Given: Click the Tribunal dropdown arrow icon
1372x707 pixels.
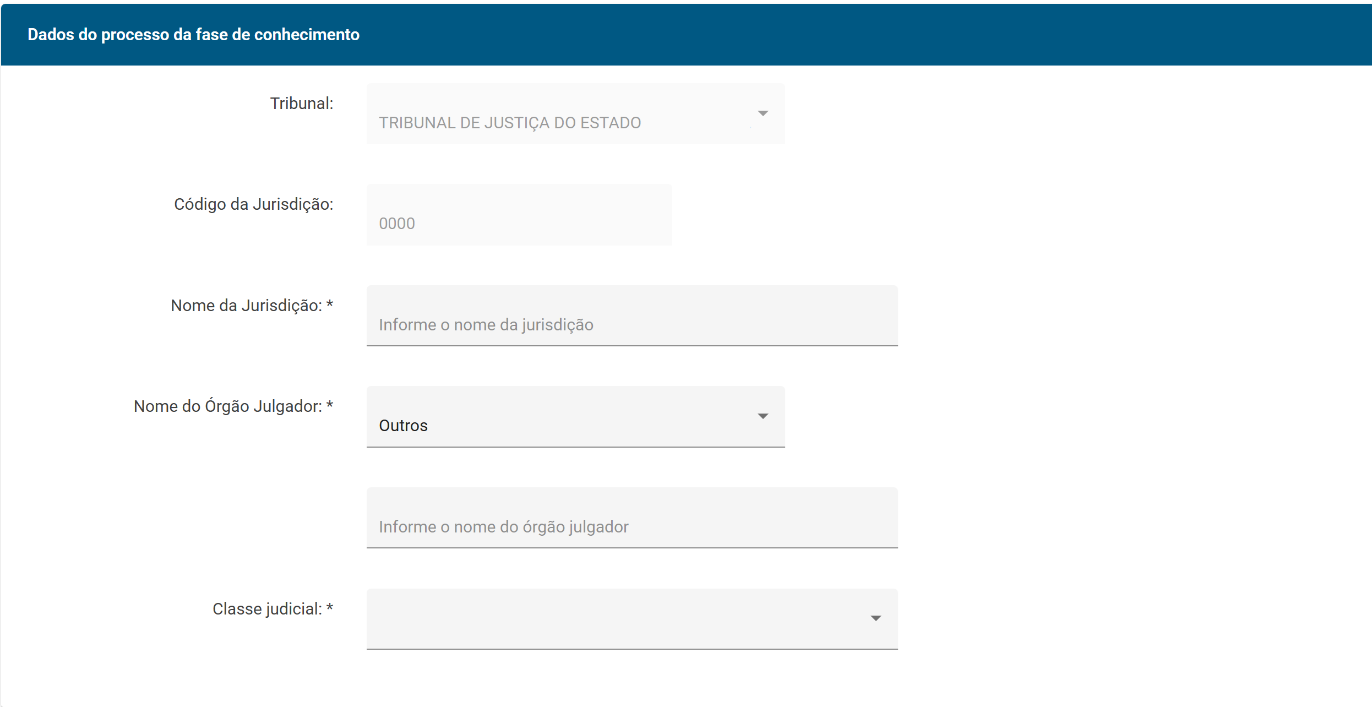Looking at the screenshot, I should pyautogui.click(x=763, y=113).
